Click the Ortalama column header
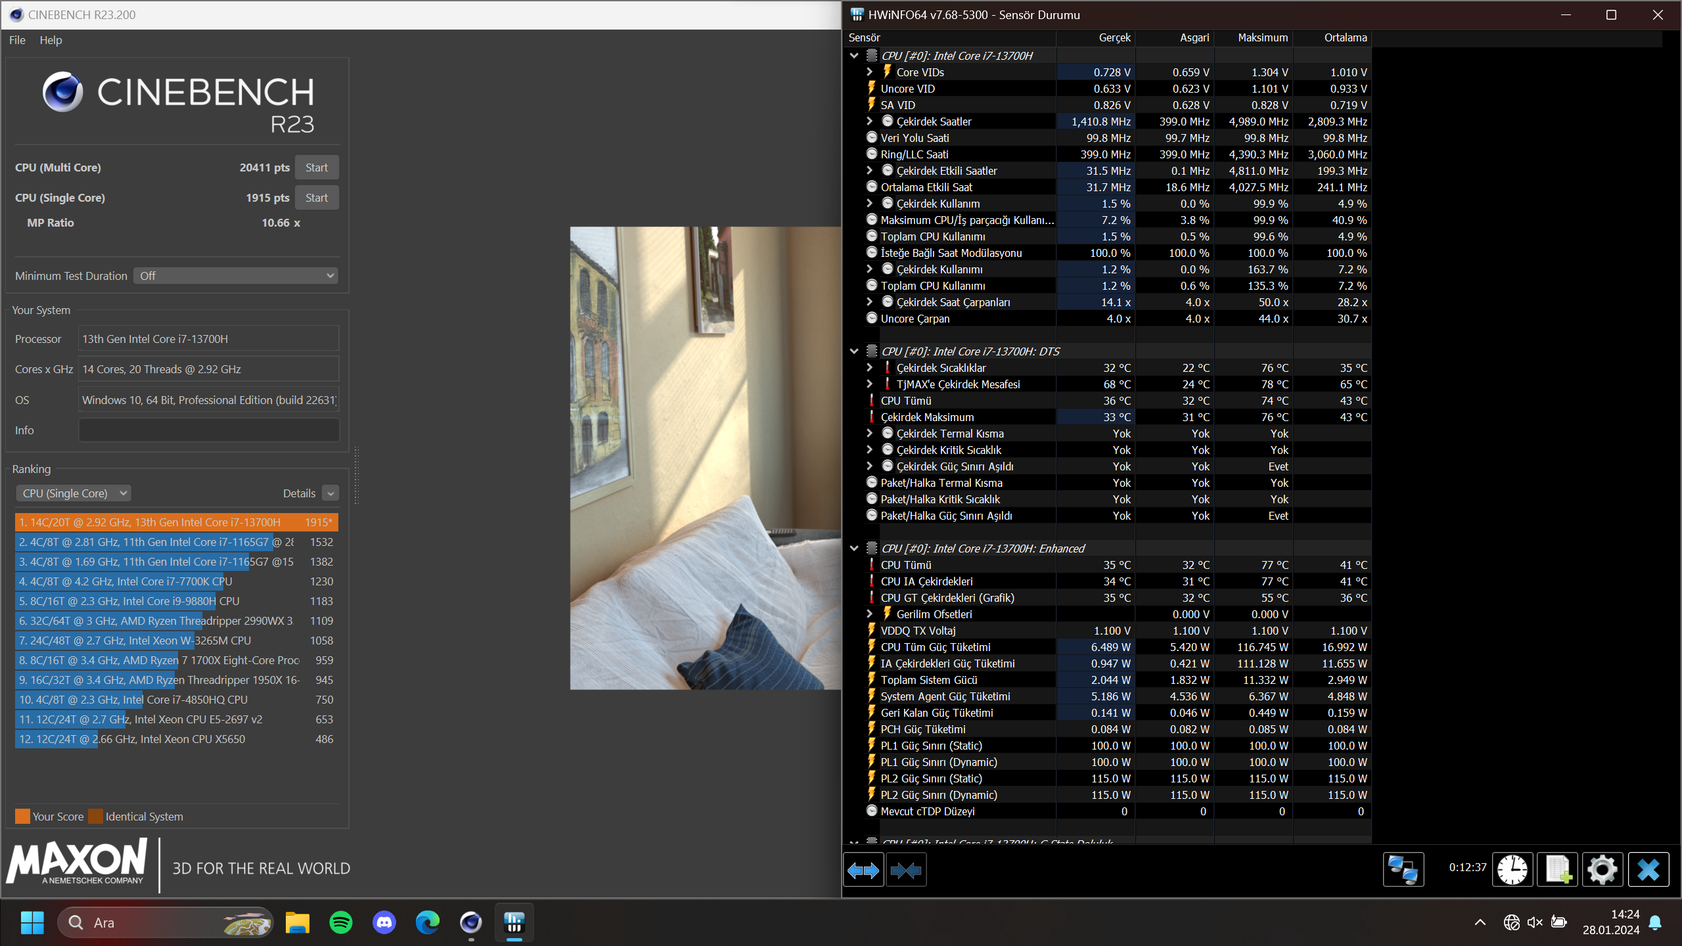The width and height of the screenshot is (1682, 946). pos(1332,38)
